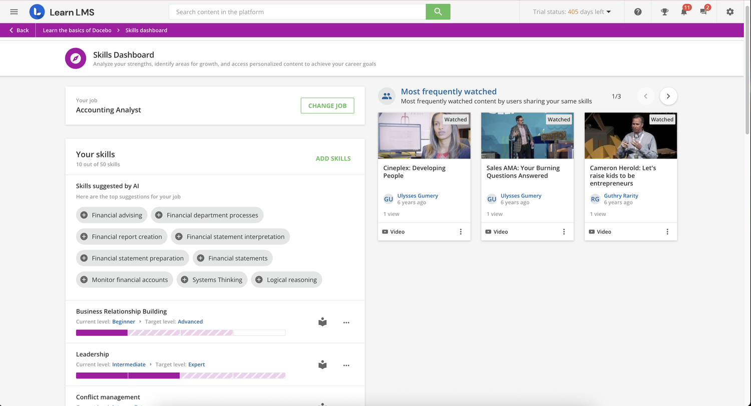The height and width of the screenshot is (406, 751).
Task: Open options menu on Cameron Herold video card
Action: (x=667, y=231)
